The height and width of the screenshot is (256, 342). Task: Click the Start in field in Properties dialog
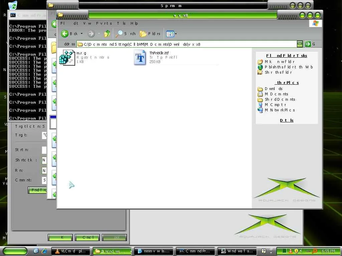(44, 150)
